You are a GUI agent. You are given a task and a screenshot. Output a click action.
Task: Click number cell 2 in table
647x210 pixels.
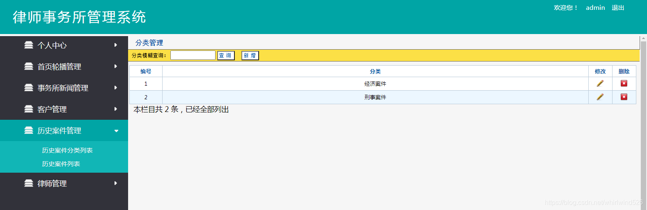(x=146, y=97)
